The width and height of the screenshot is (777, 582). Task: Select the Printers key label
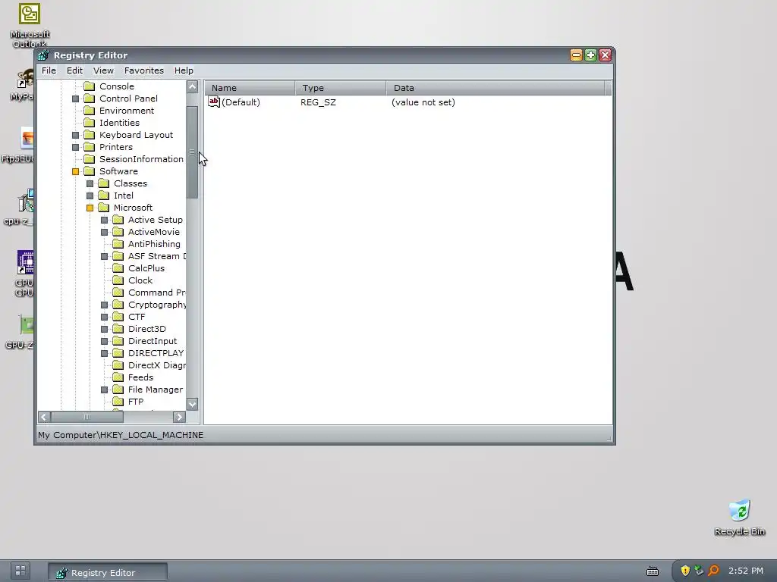click(116, 147)
